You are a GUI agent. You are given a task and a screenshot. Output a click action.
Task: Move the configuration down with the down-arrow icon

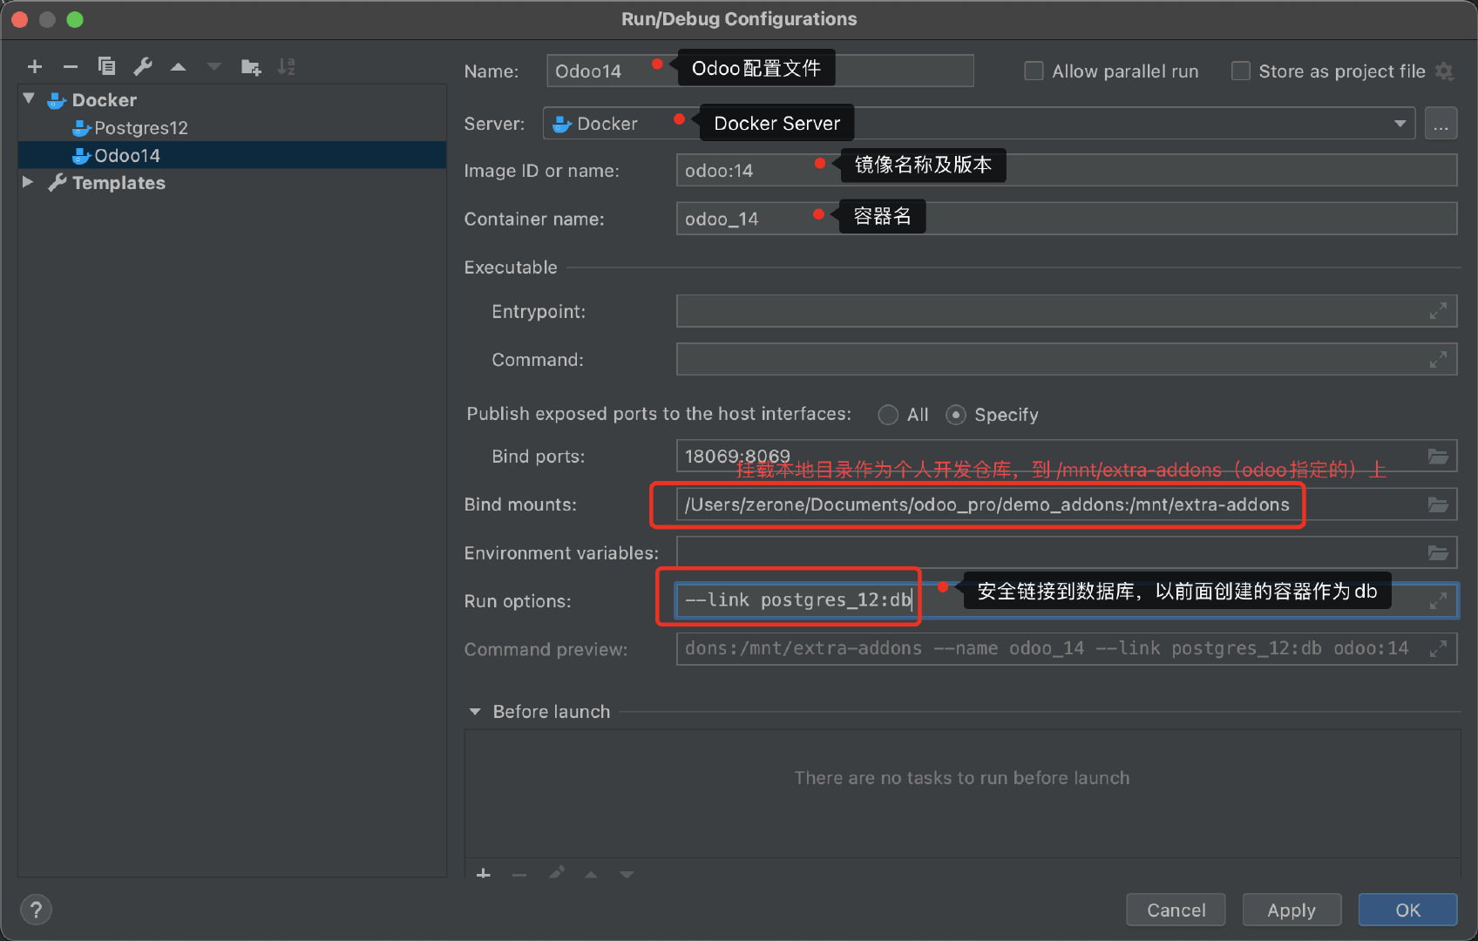[214, 65]
